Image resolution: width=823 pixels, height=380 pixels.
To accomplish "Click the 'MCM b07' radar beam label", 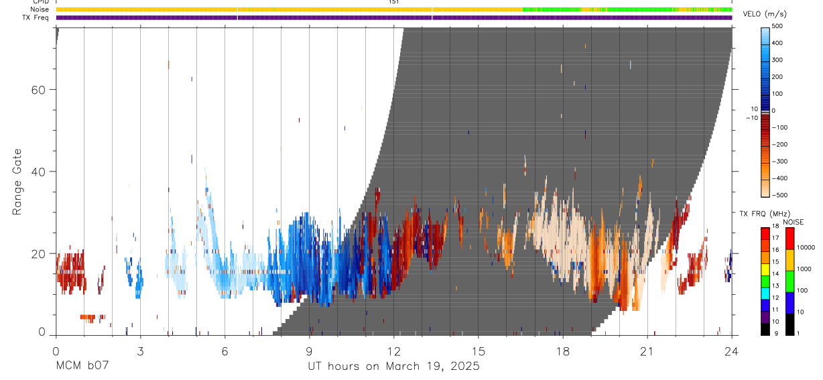I will [82, 366].
